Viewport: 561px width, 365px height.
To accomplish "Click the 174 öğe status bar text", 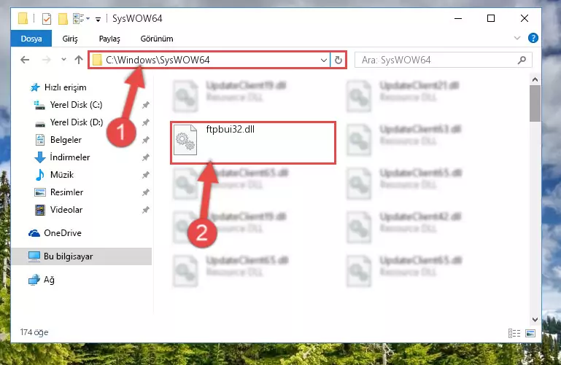I will click(x=34, y=332).
